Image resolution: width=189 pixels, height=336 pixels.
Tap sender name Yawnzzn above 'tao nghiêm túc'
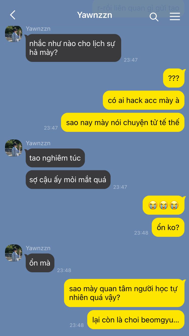38,143
